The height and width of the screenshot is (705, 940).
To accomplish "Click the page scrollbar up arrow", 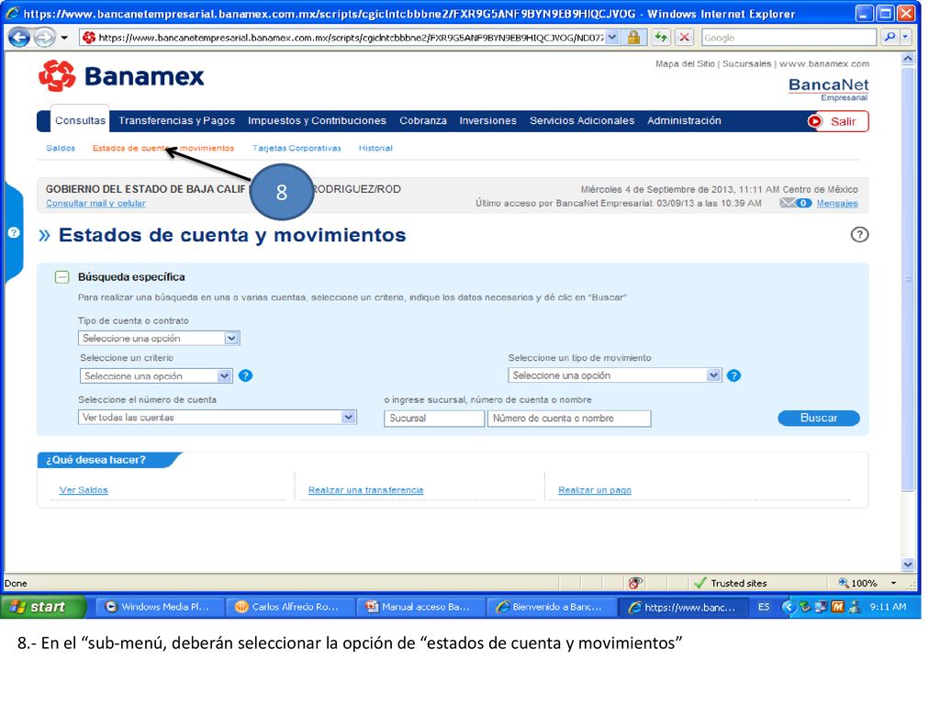I will pos(908,59).
